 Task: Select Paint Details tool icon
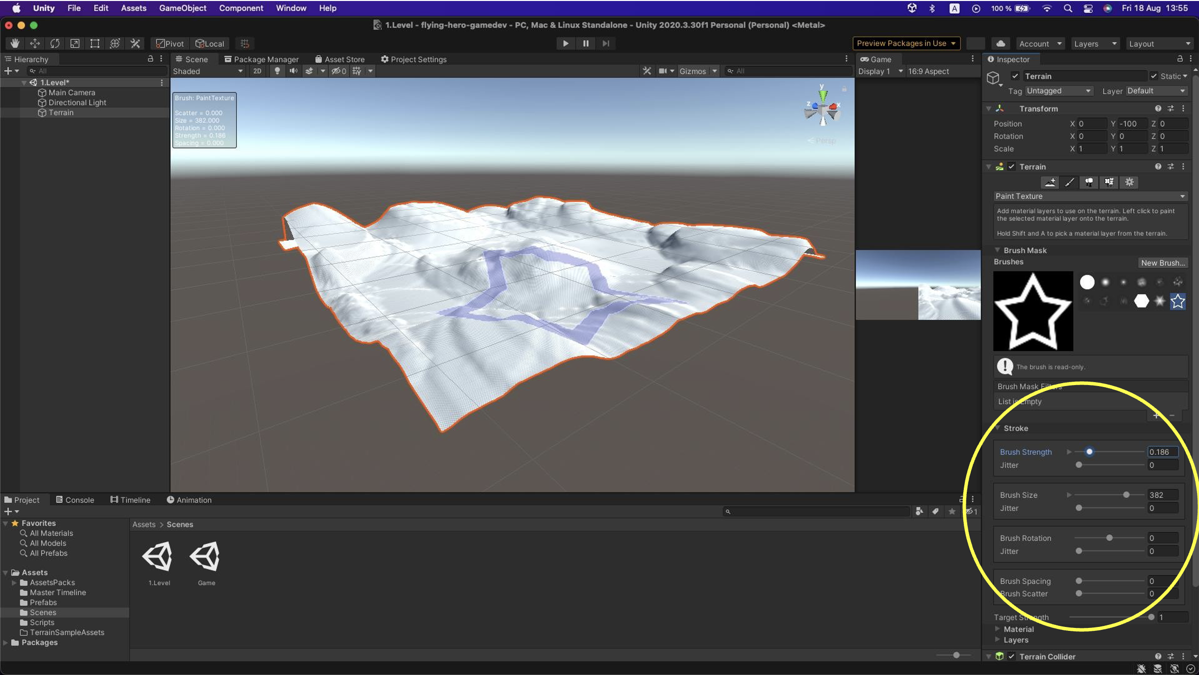[1109, 182]
